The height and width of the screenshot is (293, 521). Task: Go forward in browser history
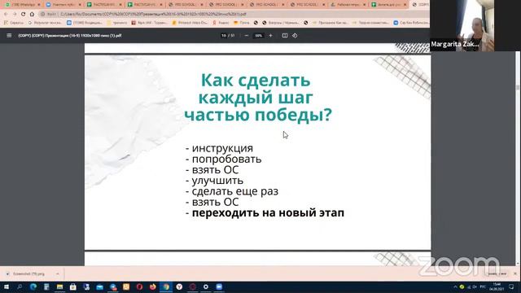click(15, 15)
